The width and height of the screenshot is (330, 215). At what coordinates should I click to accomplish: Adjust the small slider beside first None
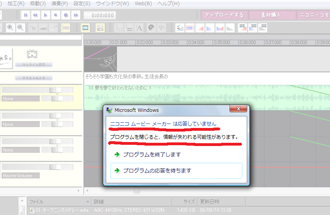[57, 98]
